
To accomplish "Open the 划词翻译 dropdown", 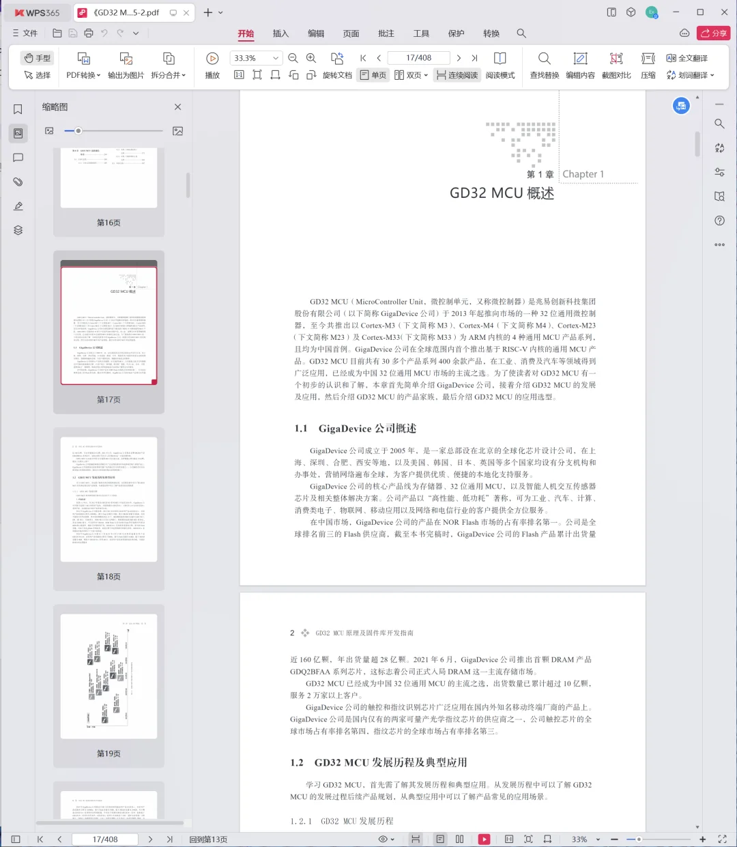I will tap(690, 75).
